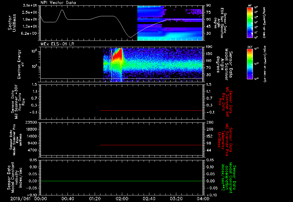Click the "01:20" time axis label
The image size is (293, 202).
pyautogui.click(x=95, y=199)
